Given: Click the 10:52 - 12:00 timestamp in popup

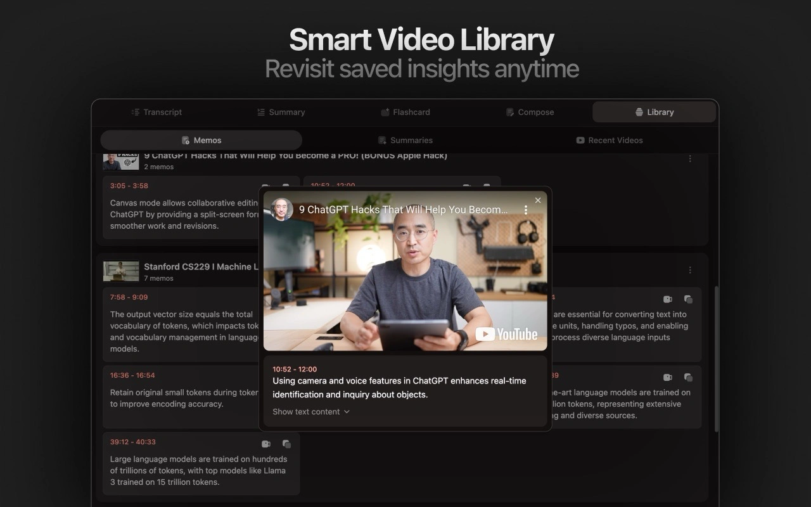Looking at the screenshot, I should tap(295, 369).
